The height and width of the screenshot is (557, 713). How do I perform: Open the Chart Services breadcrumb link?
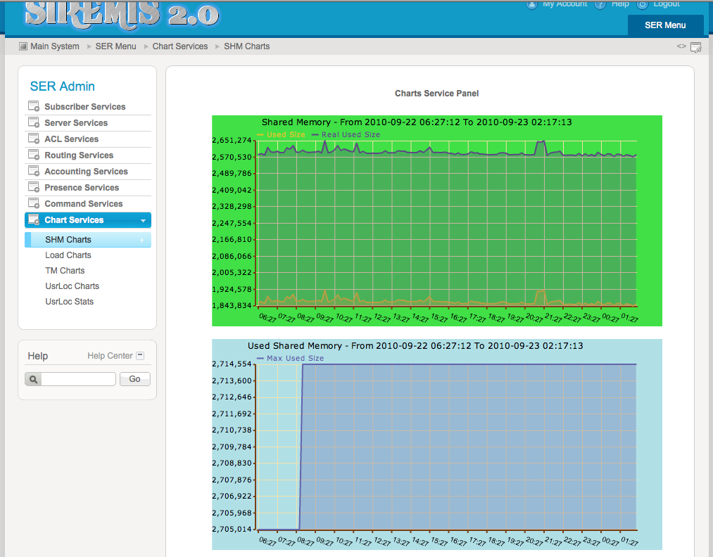(180, 46)
